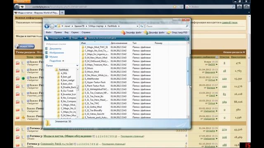The width and height of the screenshot is (264, 148).
Task: Open the Community Patch v1.70 Int thread
Action: coord(57,144)
